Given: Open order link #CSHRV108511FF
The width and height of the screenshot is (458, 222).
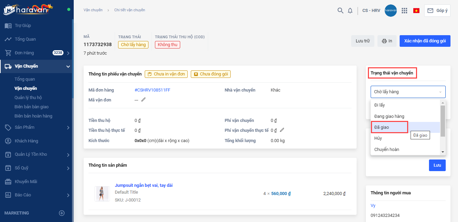Looking at the screenshot, I should tap(152, 90).
